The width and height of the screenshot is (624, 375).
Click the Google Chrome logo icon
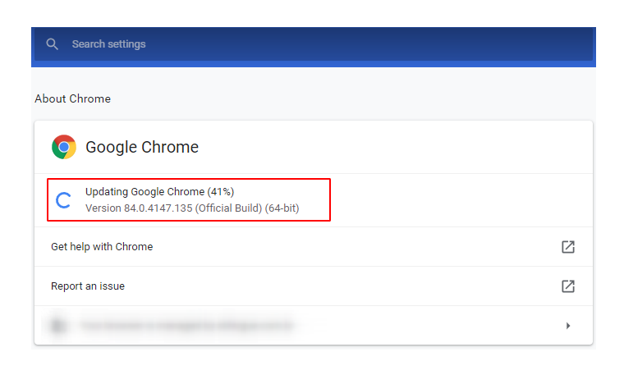coord(64,148)
